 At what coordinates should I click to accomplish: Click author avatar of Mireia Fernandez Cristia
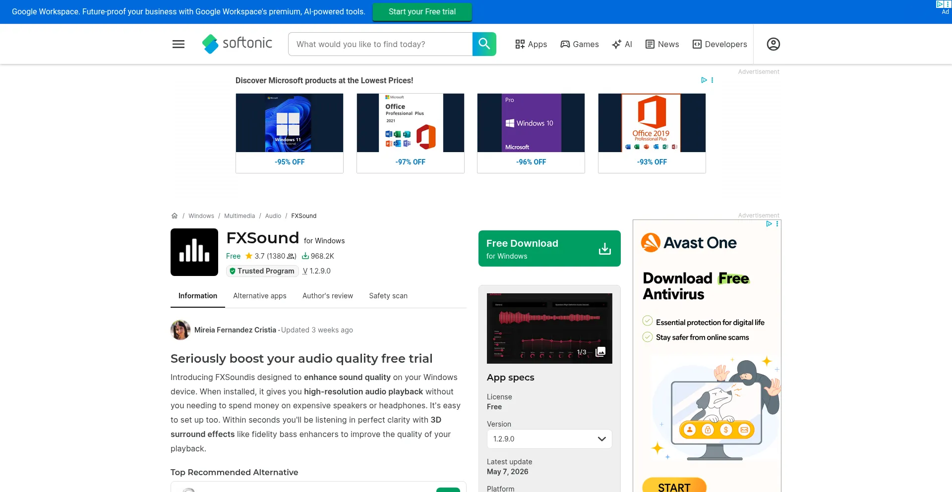point(180,330)
